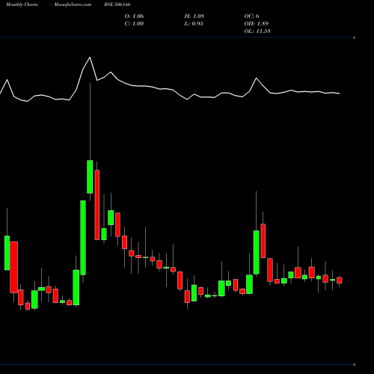The image size is (374, 374).
Task: Click the 'OH: 1.89' reading
Action: click(257, 24)
